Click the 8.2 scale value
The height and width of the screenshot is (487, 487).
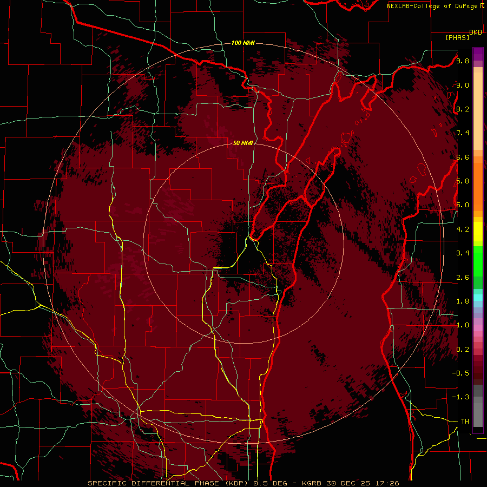[463, 109]
